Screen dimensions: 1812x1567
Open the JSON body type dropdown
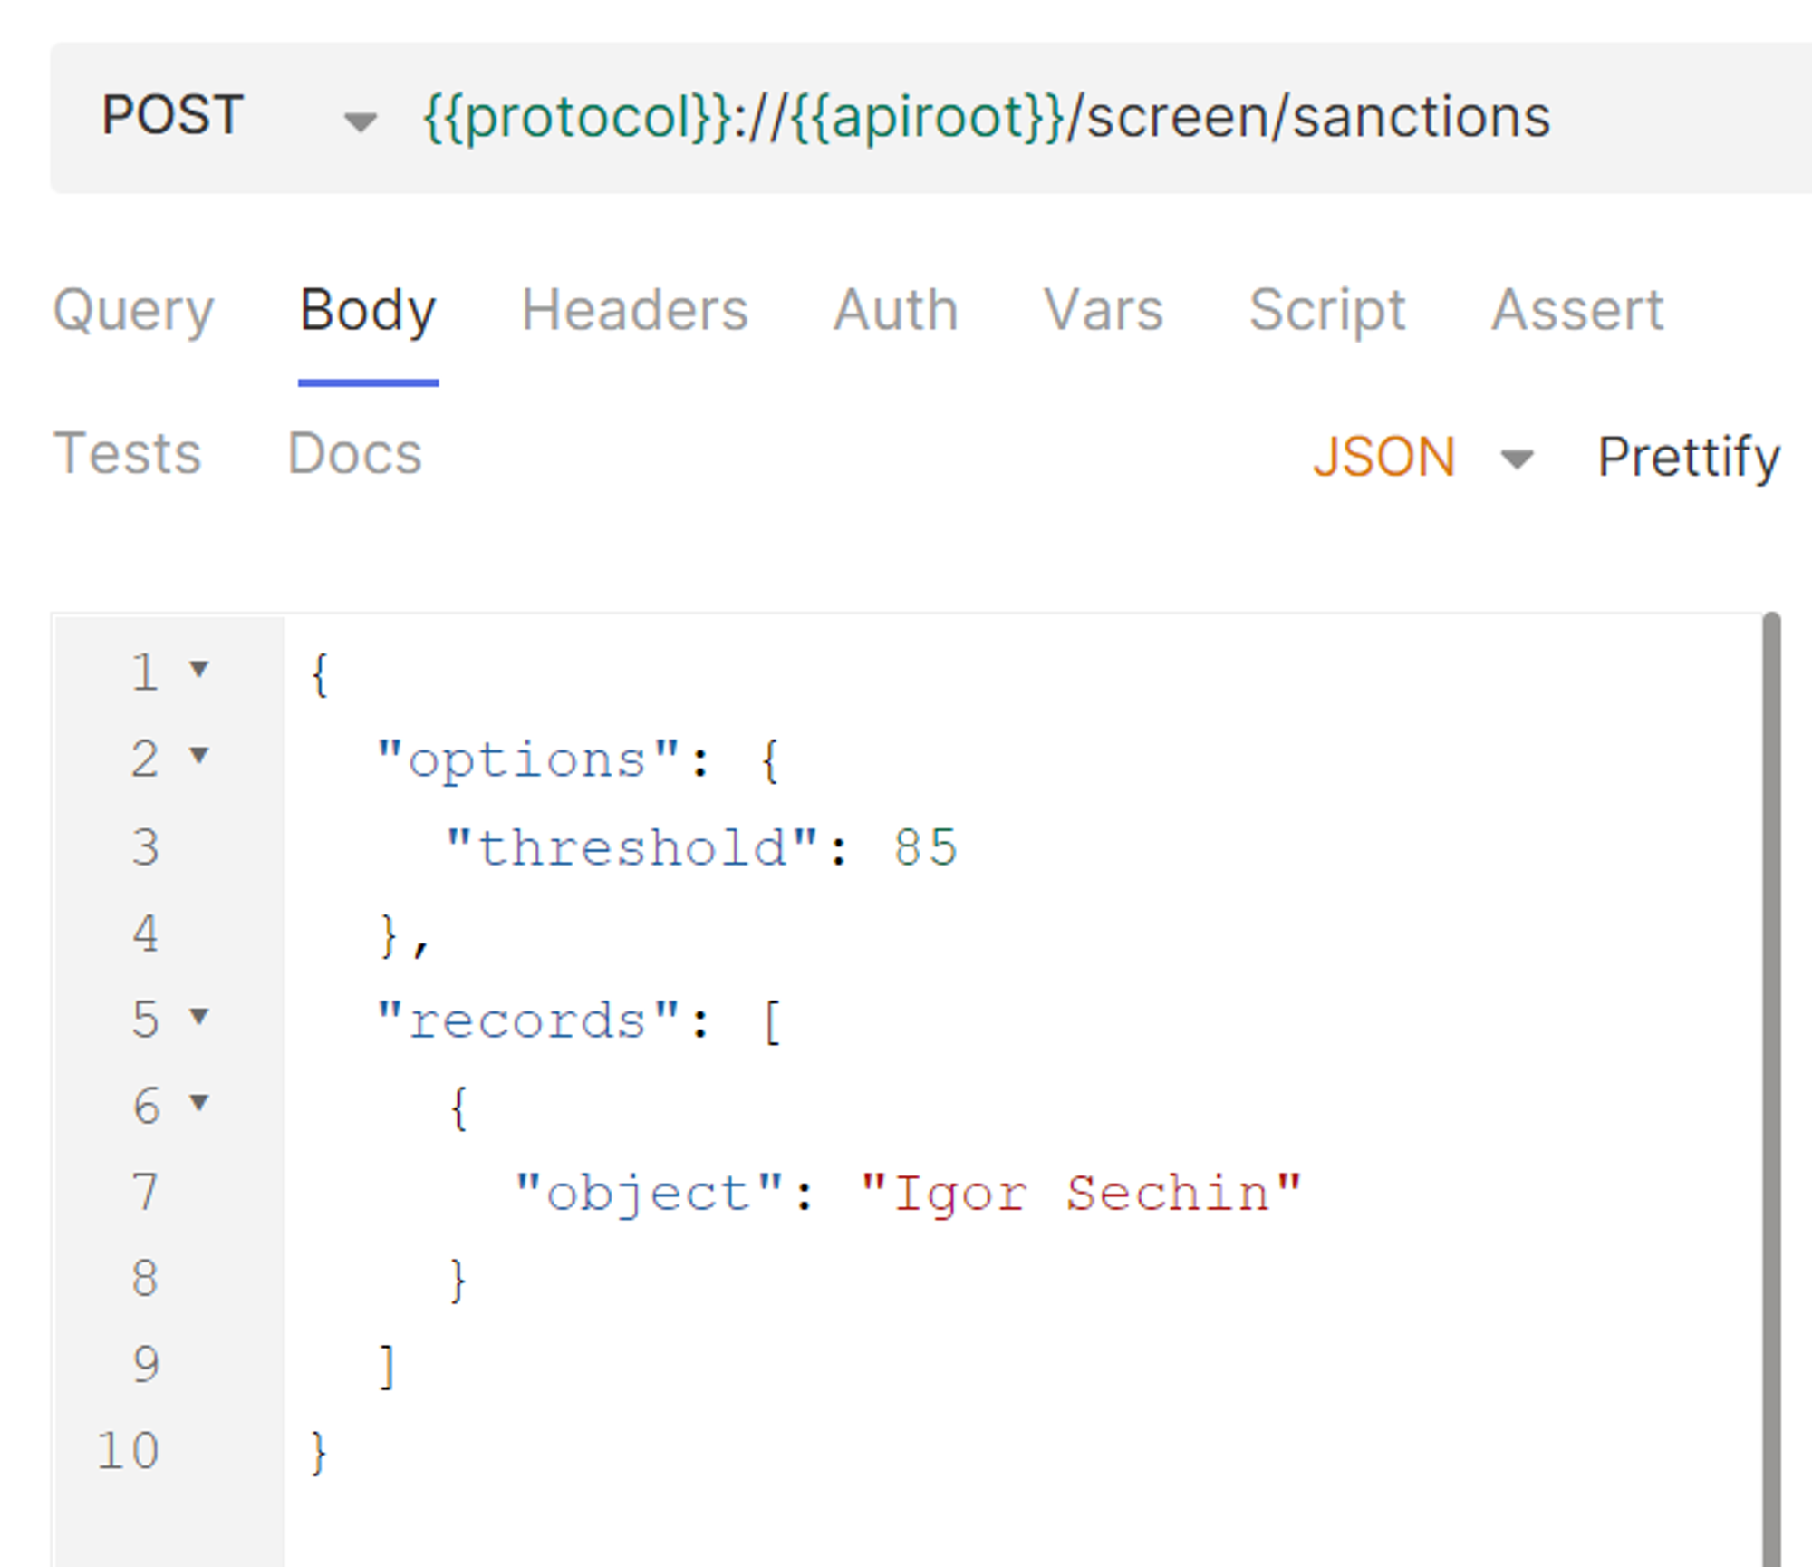coord(1423,458)
